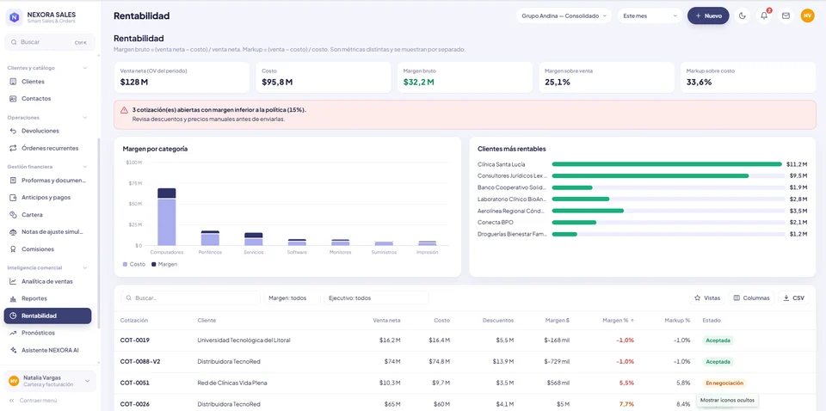Click Aerolínea Regional Cóndor profitability bar
The image size is (826, 411).
[x=588, y=211]
